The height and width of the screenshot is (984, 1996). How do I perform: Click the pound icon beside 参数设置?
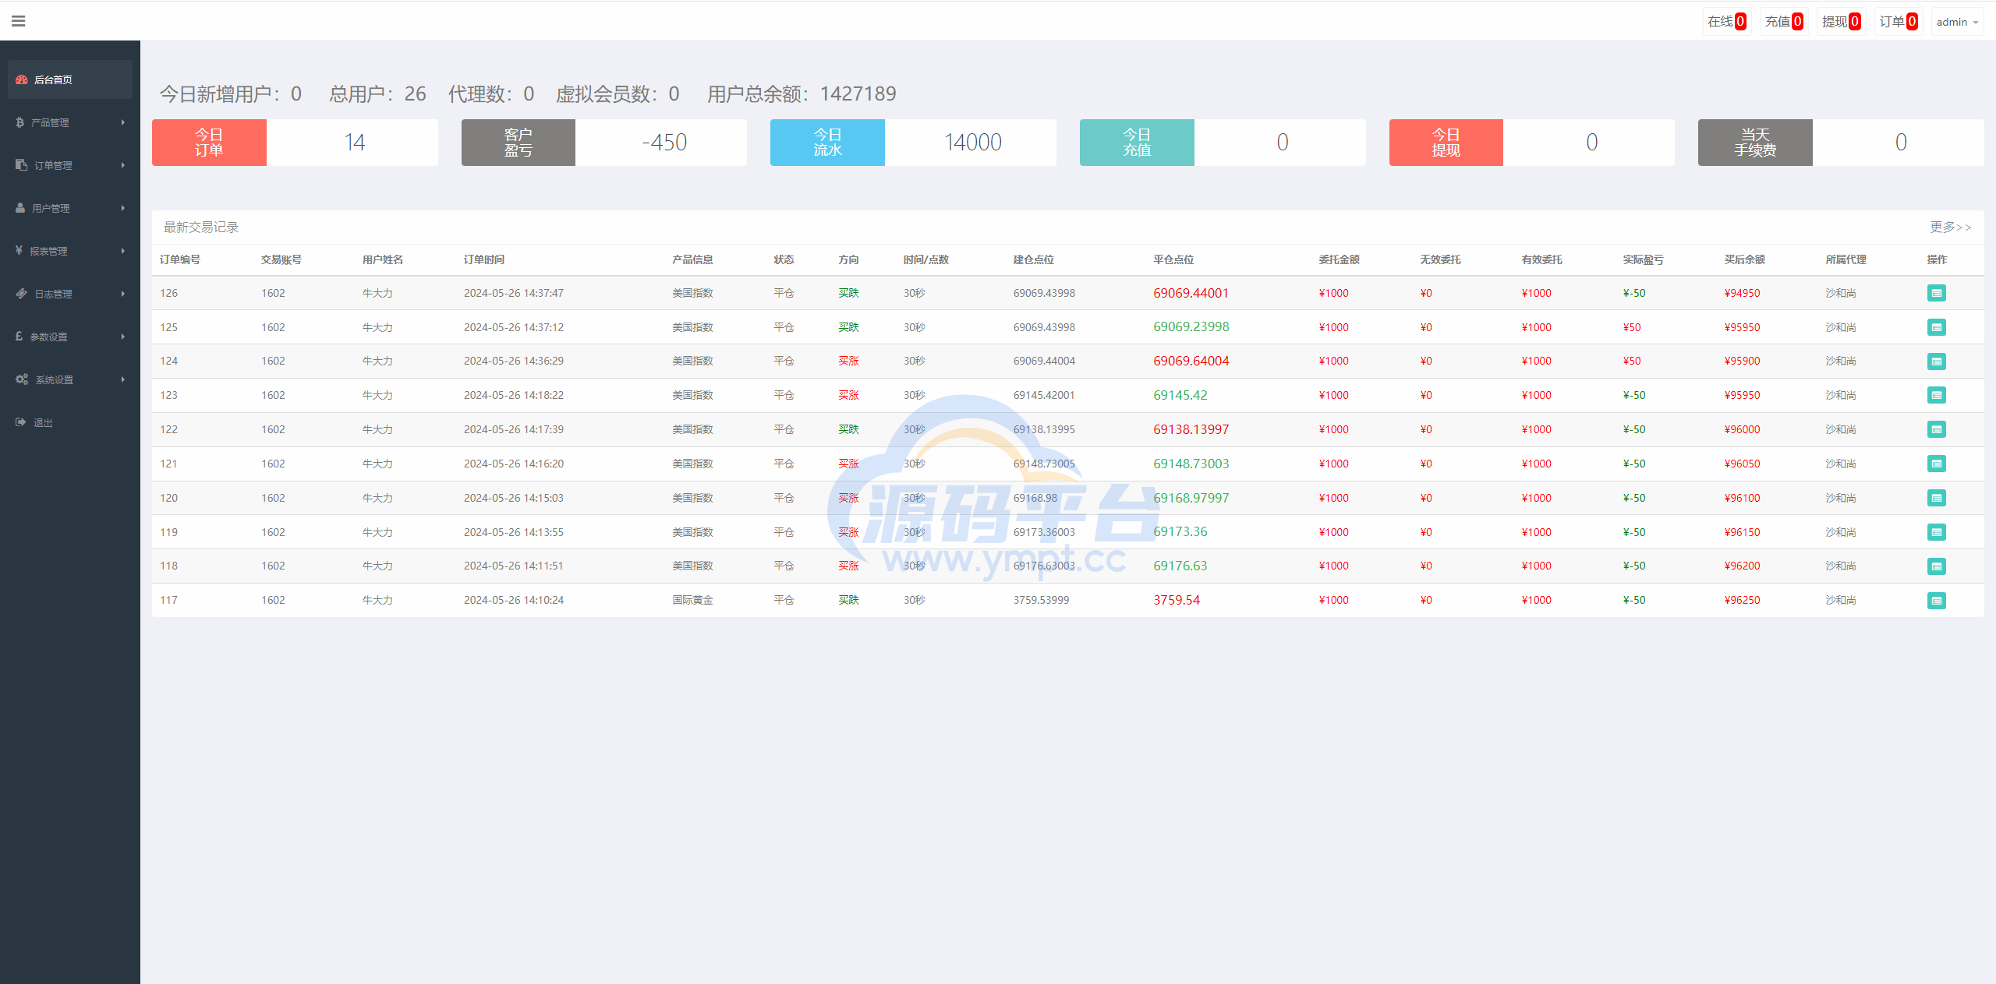pyautogui.click(x=19, y=337)
